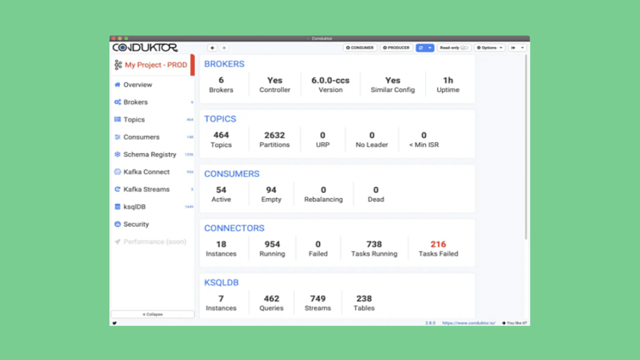Image resolution: width=640 pixels, height=360 pixels.
Task: Open the Options dropdown
Action: click(x=490, y=48)
